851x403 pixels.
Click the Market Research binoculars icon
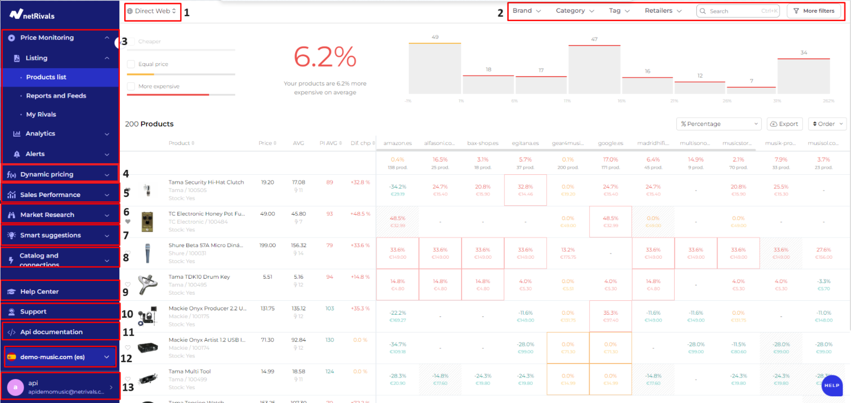pos(11,215)
